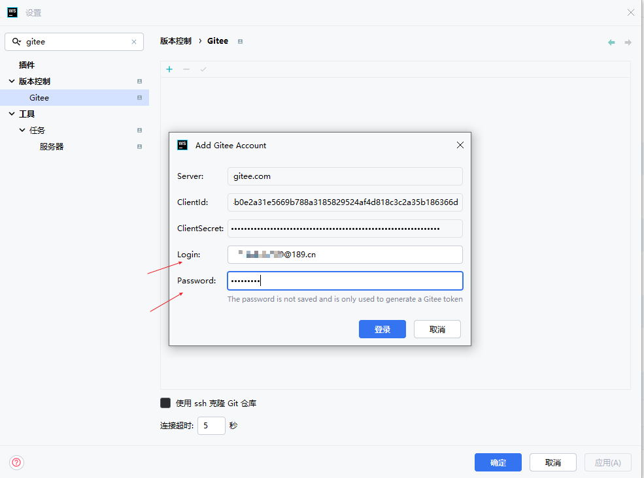The height and width of the screenshot is (478, 644).
Task: Collapse the 任务 tree node
Action: pyautogui.click(x=22, y=130)
